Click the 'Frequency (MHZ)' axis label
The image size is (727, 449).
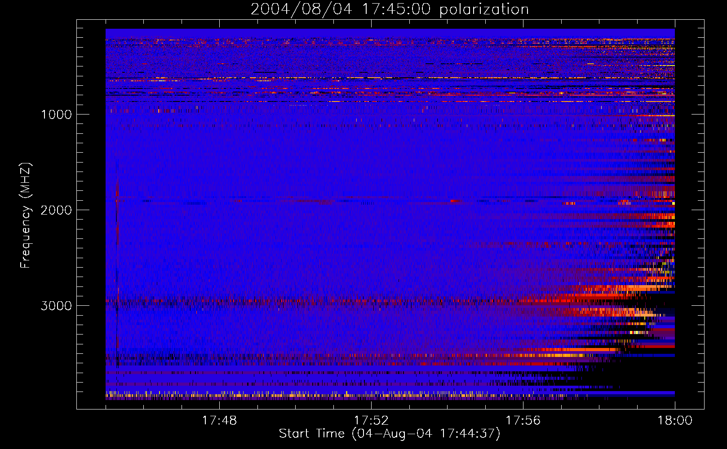point(26,216)
